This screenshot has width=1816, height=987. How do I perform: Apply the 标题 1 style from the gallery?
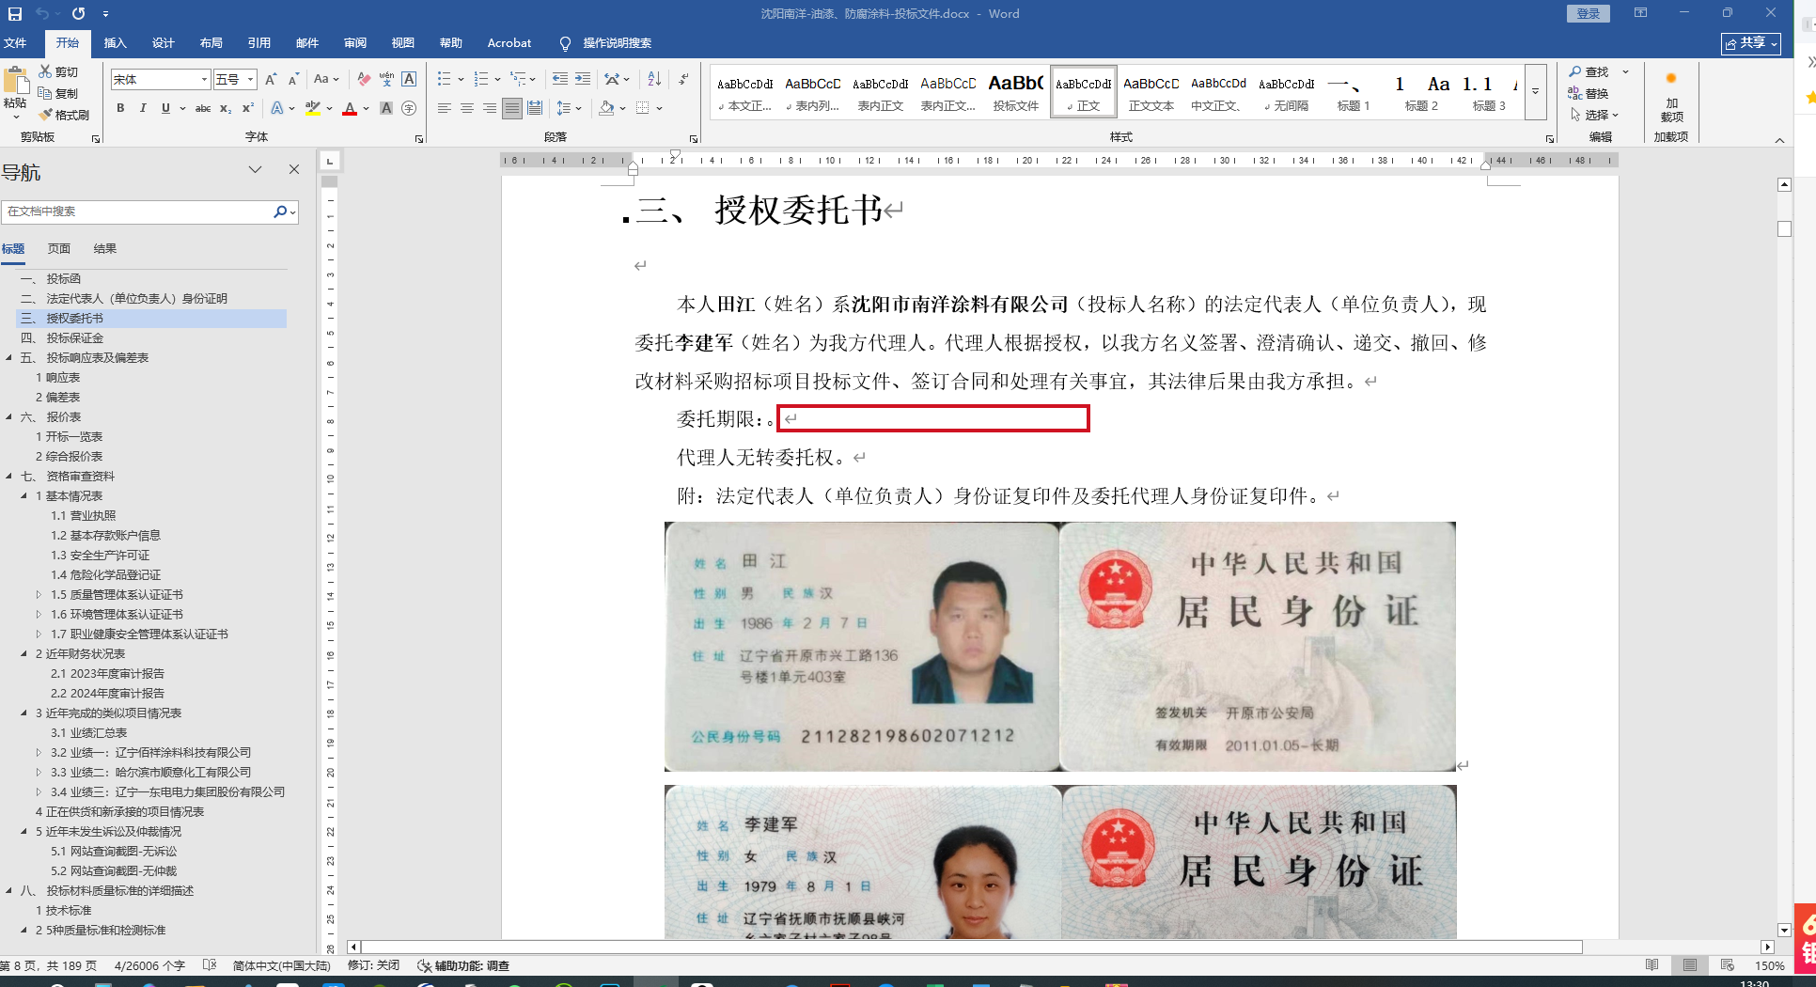(x=1354, y=92)
